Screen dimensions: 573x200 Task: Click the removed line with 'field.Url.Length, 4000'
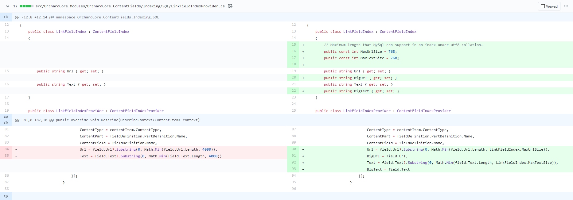[x=148, y=149]
